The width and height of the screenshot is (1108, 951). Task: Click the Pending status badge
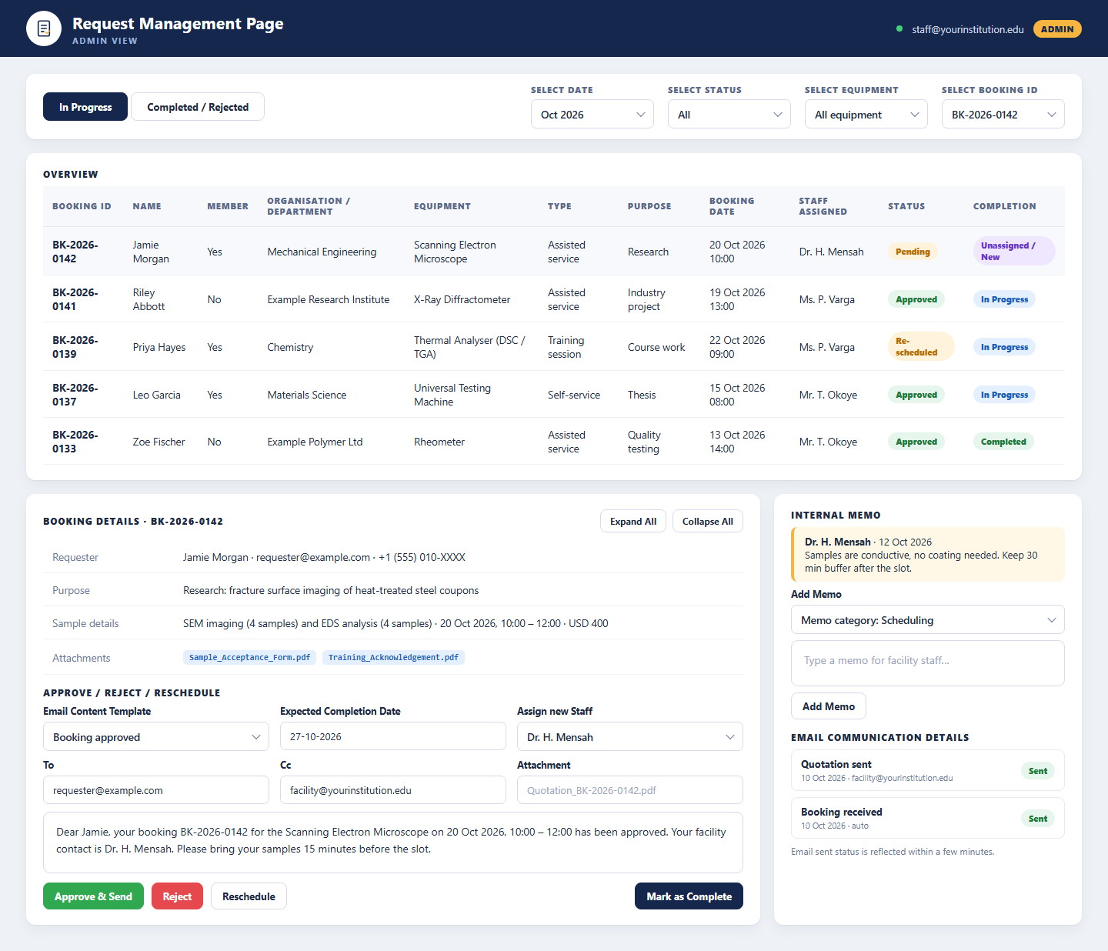tap(913, 252)
